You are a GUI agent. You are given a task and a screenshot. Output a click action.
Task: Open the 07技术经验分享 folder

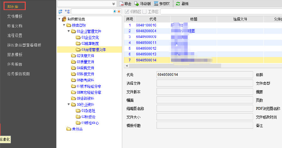click(x=86, y=86)
